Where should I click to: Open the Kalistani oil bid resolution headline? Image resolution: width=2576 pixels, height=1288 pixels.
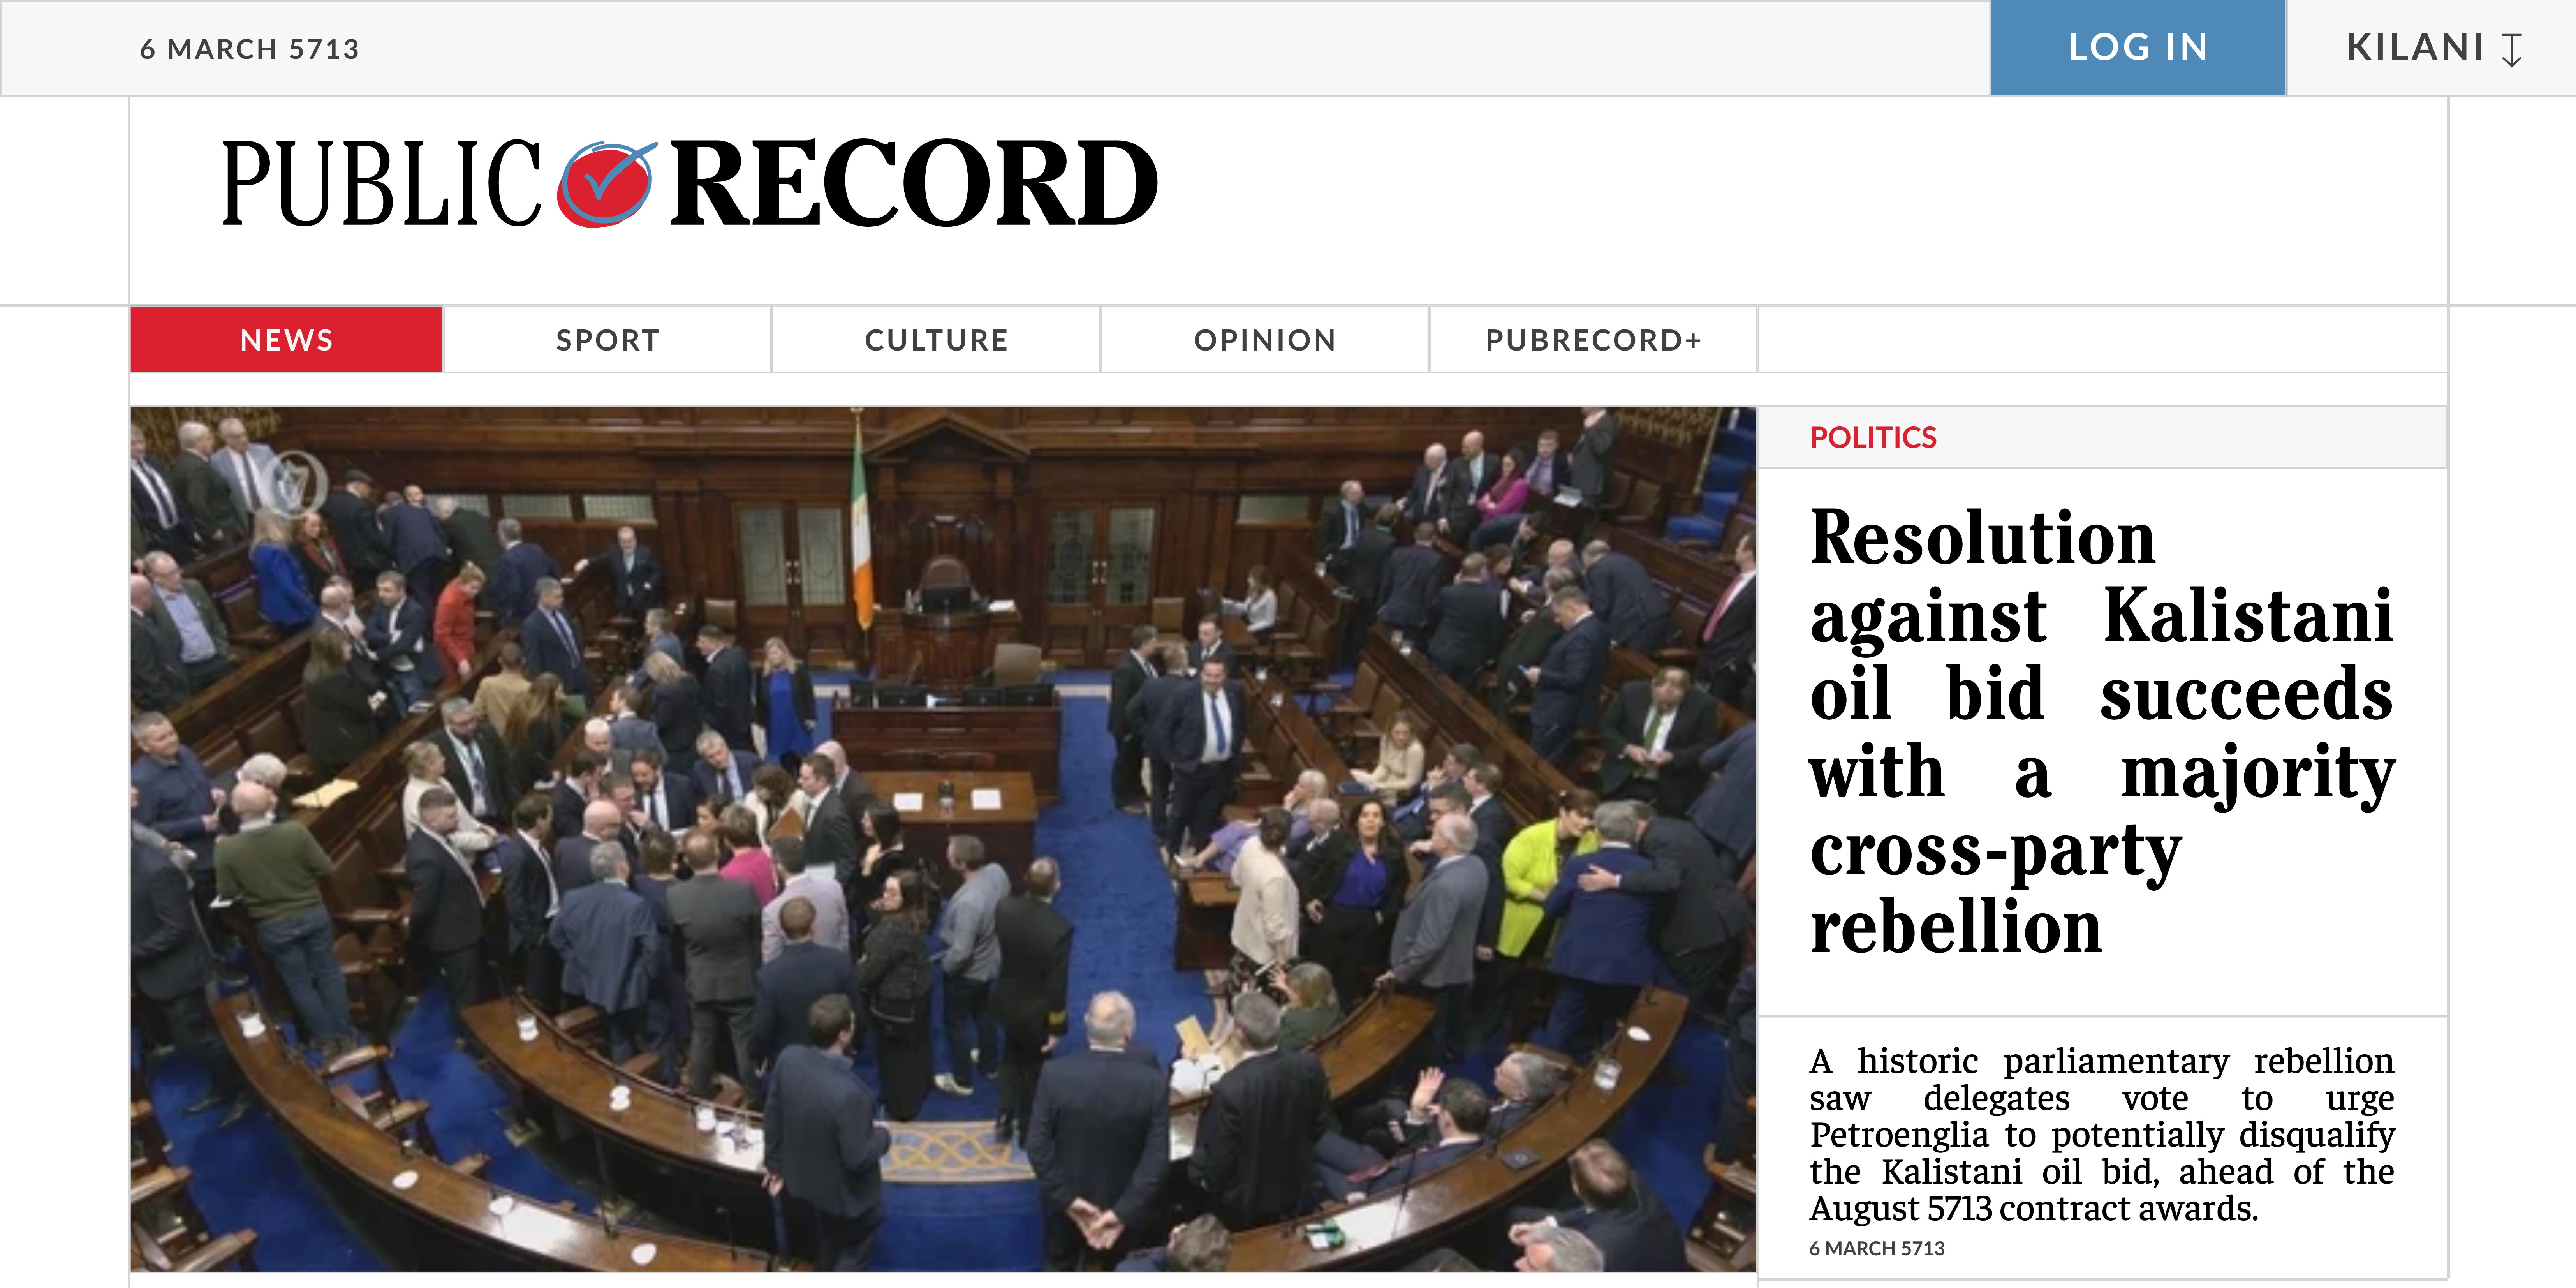2102,731
